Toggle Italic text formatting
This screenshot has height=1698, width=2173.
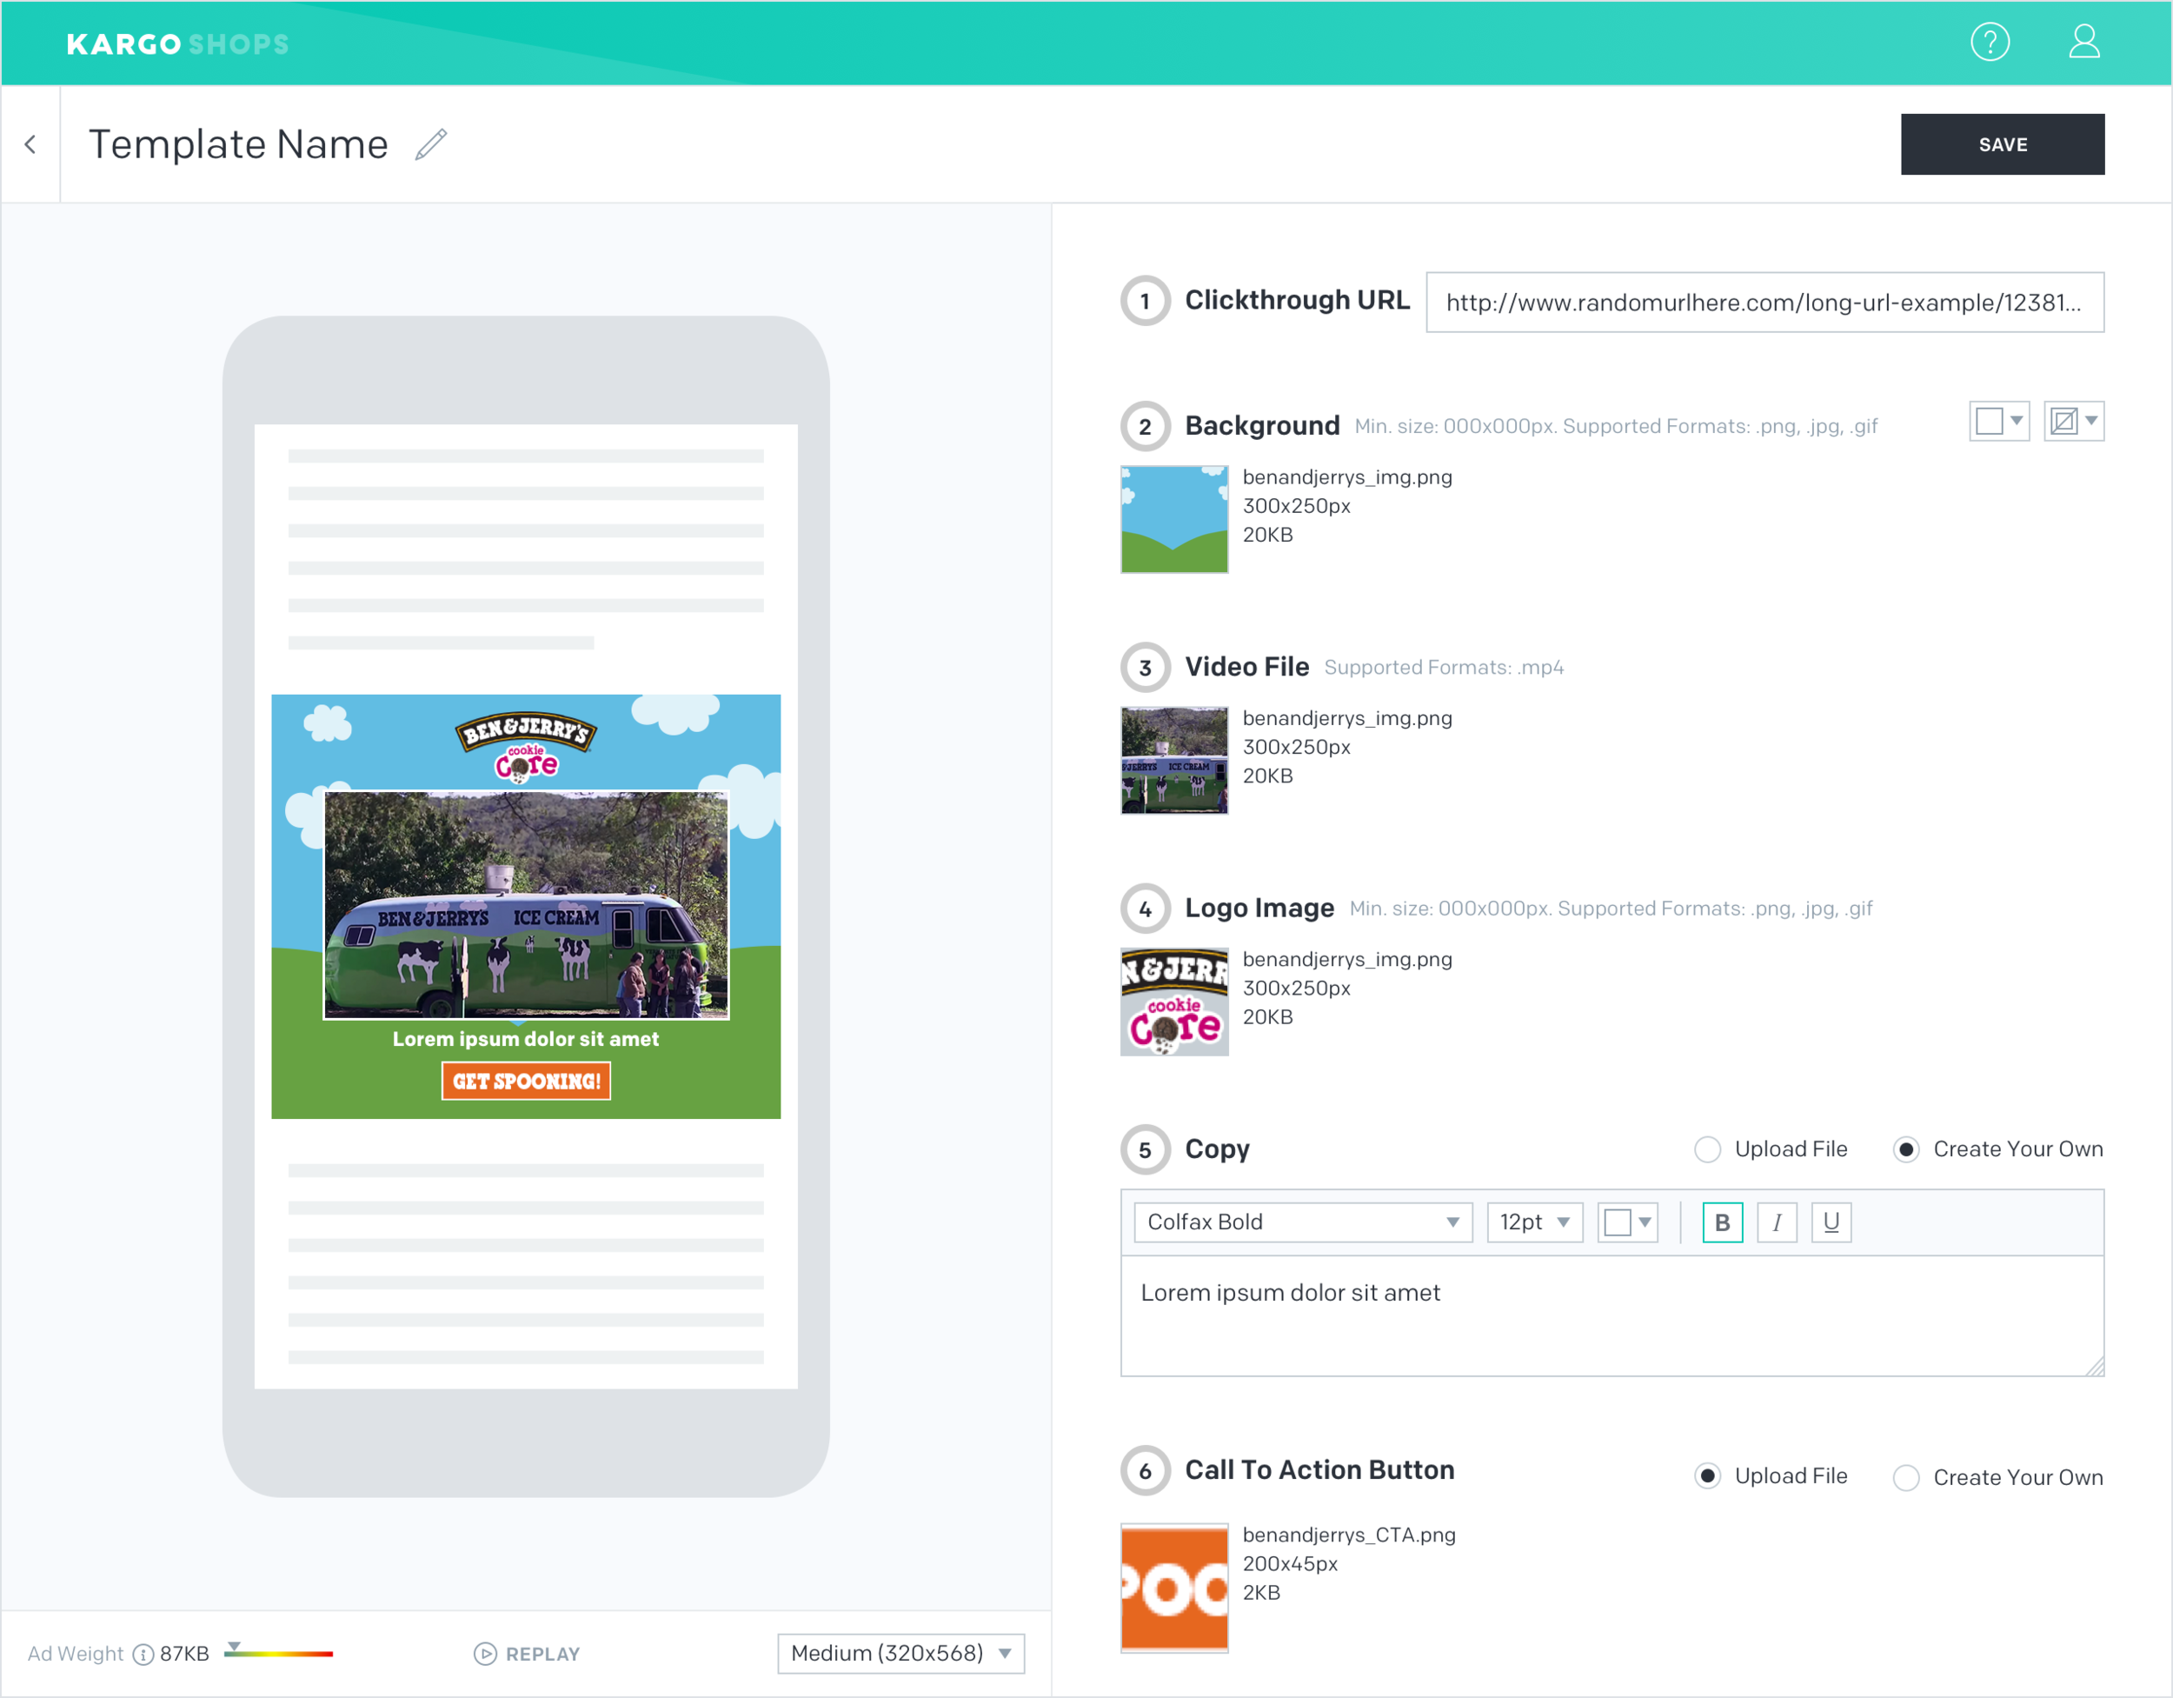tap(1776, 1222)
